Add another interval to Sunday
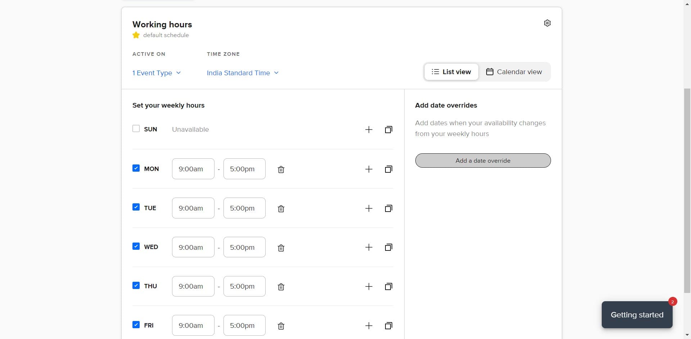This screenshot has width=691, height=339. [369, 130]
